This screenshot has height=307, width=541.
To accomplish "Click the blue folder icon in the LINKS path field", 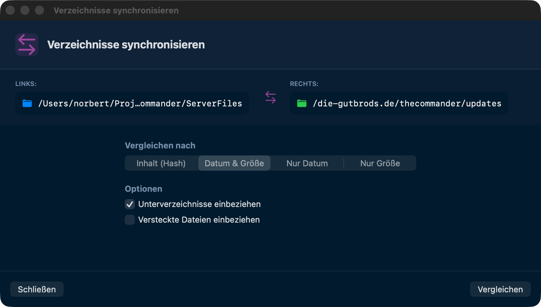I will click(27, 103).
